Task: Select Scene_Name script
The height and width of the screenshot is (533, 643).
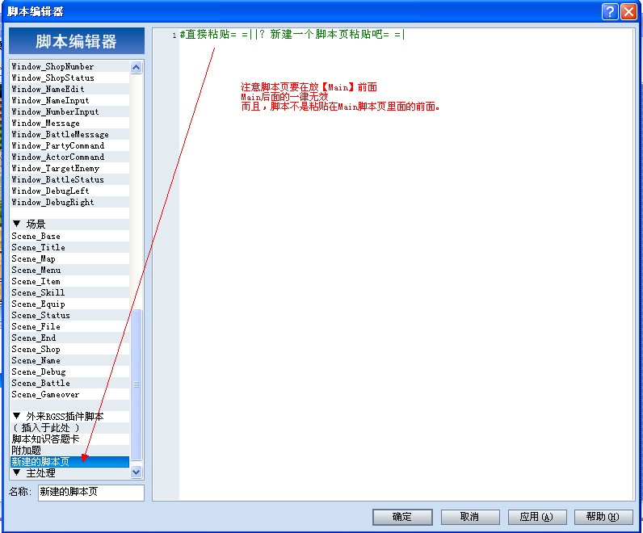Action: tap(69, 361)
